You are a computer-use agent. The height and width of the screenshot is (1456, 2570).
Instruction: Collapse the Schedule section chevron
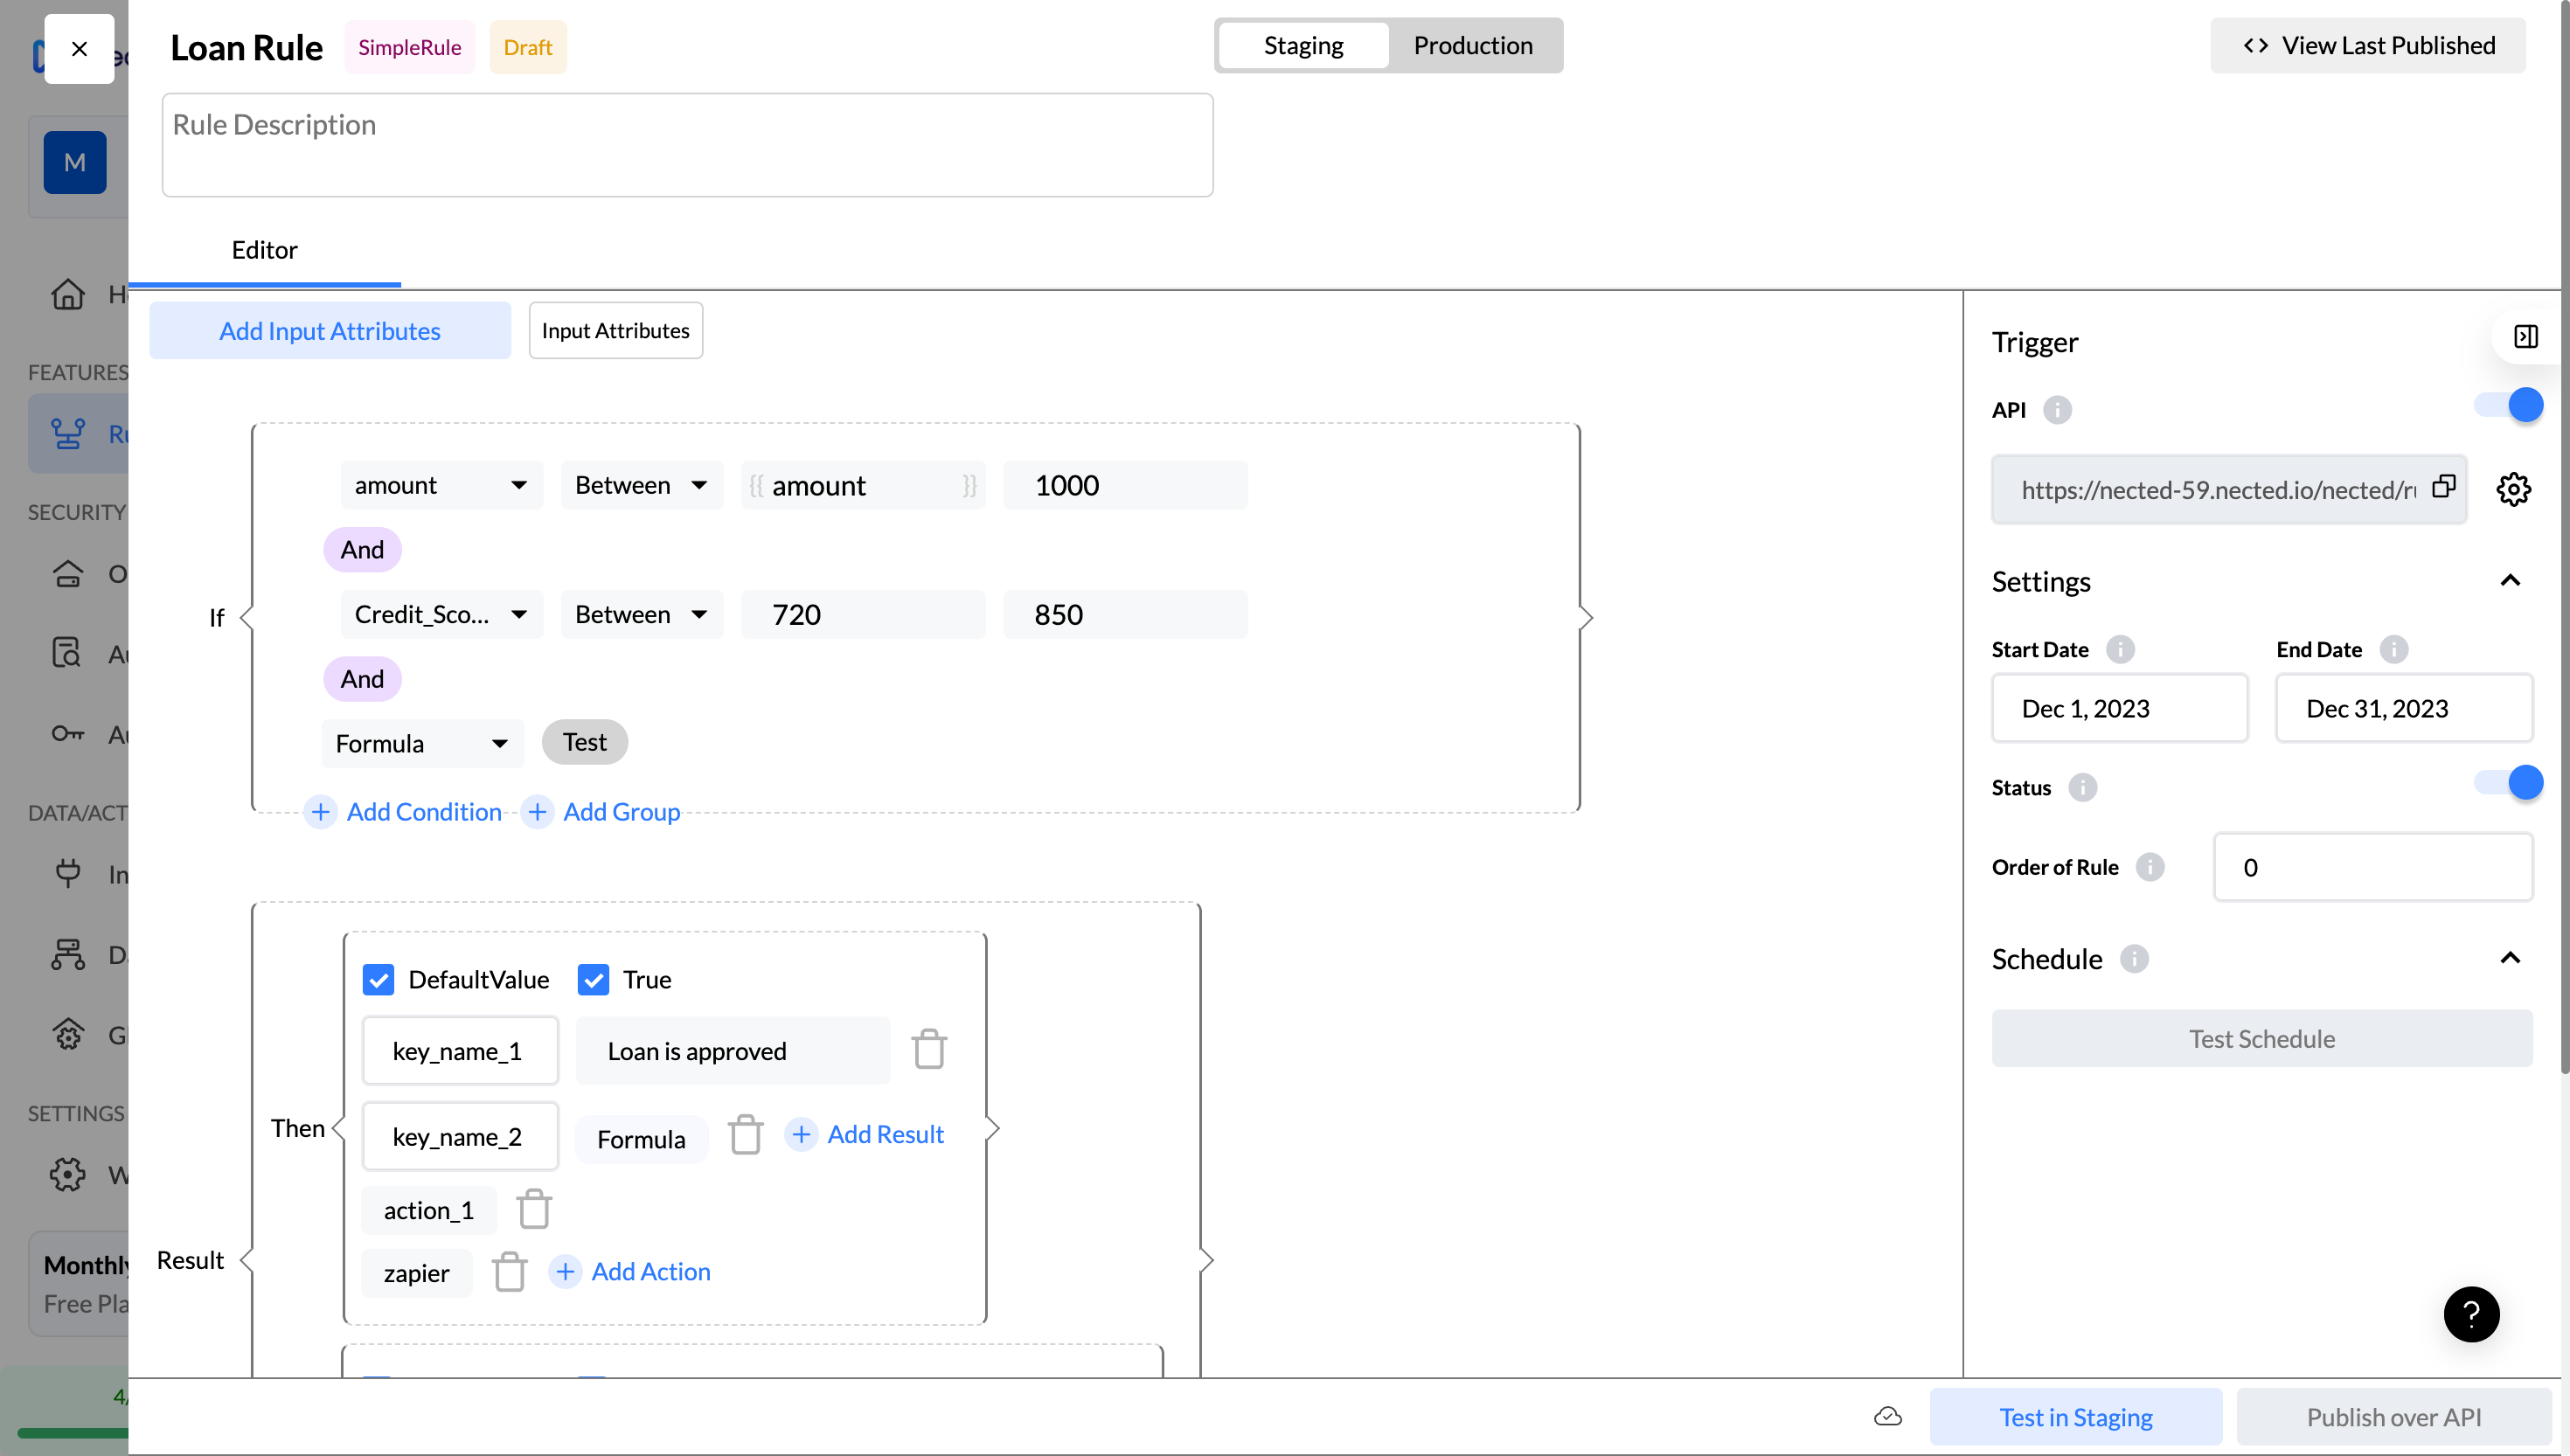tap(2509, 959)
